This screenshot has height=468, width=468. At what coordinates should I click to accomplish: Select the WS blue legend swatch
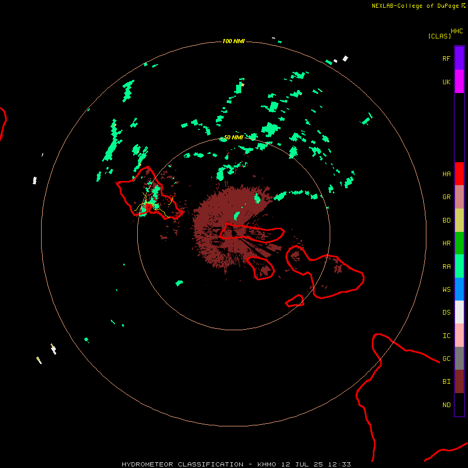(459, 289)
